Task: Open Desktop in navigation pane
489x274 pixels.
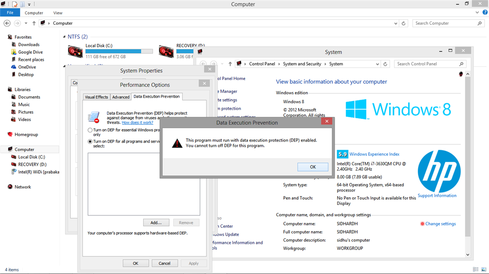Action: point(26,74)
